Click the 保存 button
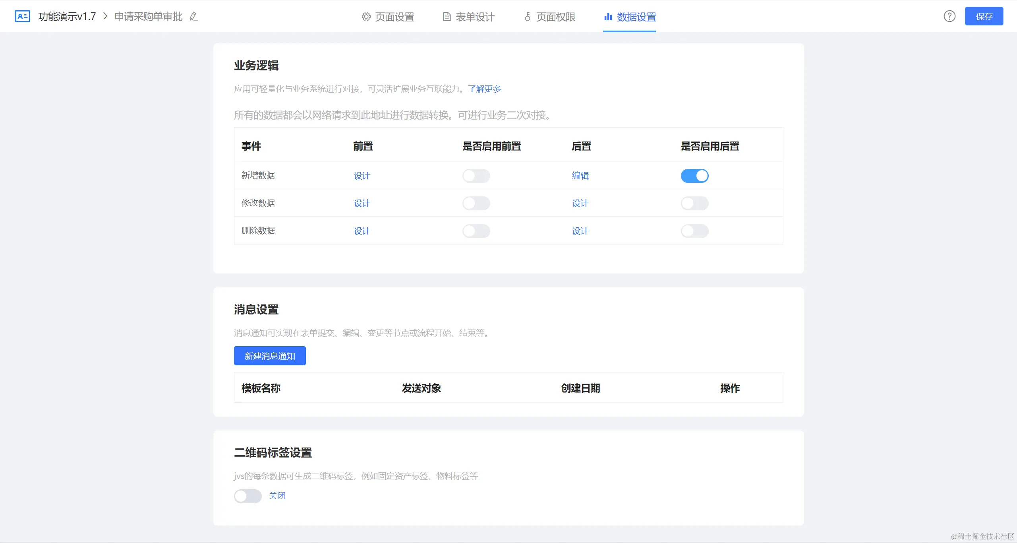1017x543 pixels. point(984,16)
